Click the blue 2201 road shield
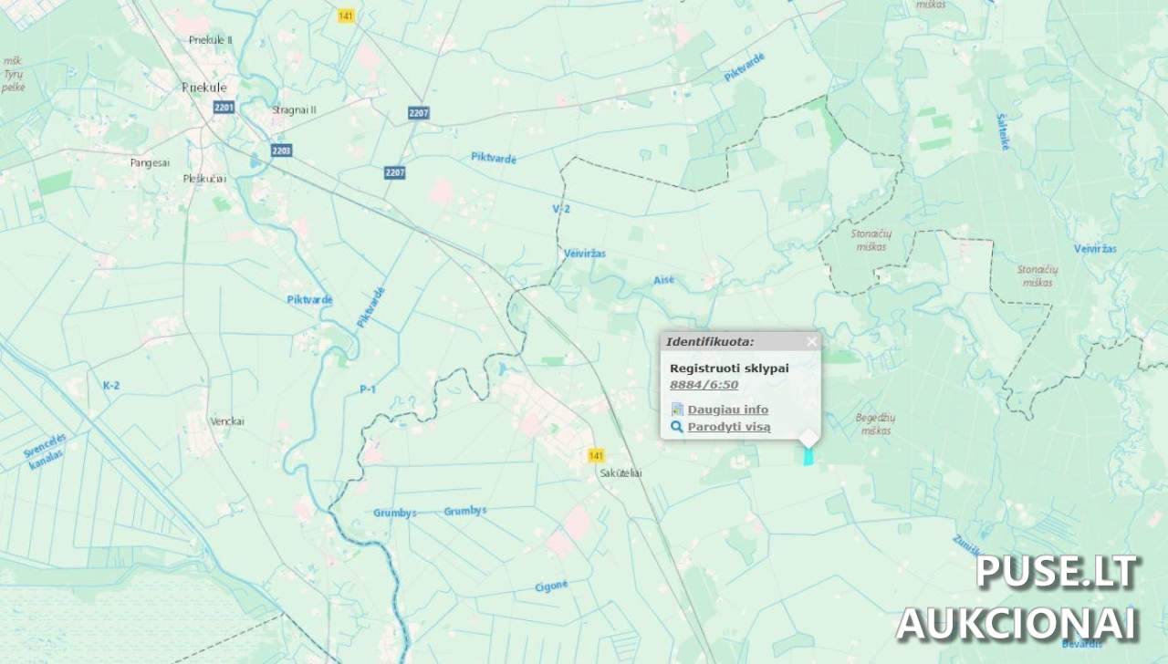 (224, 108)
